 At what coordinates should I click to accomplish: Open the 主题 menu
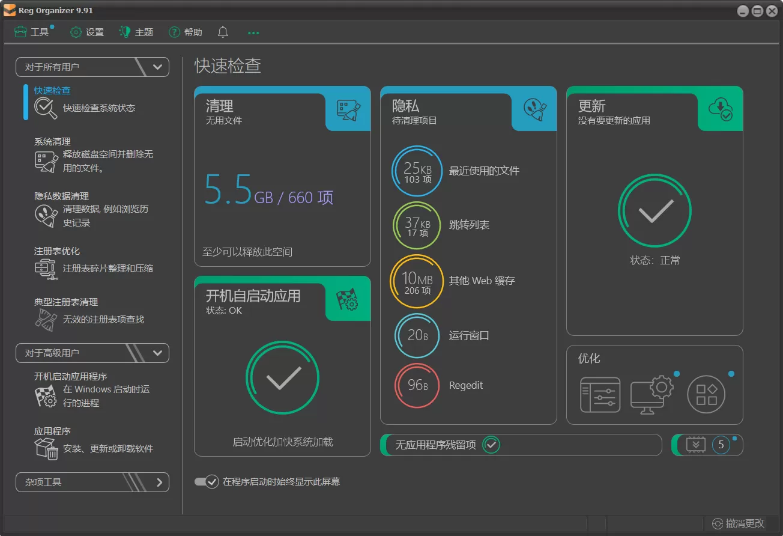(136, 32)
